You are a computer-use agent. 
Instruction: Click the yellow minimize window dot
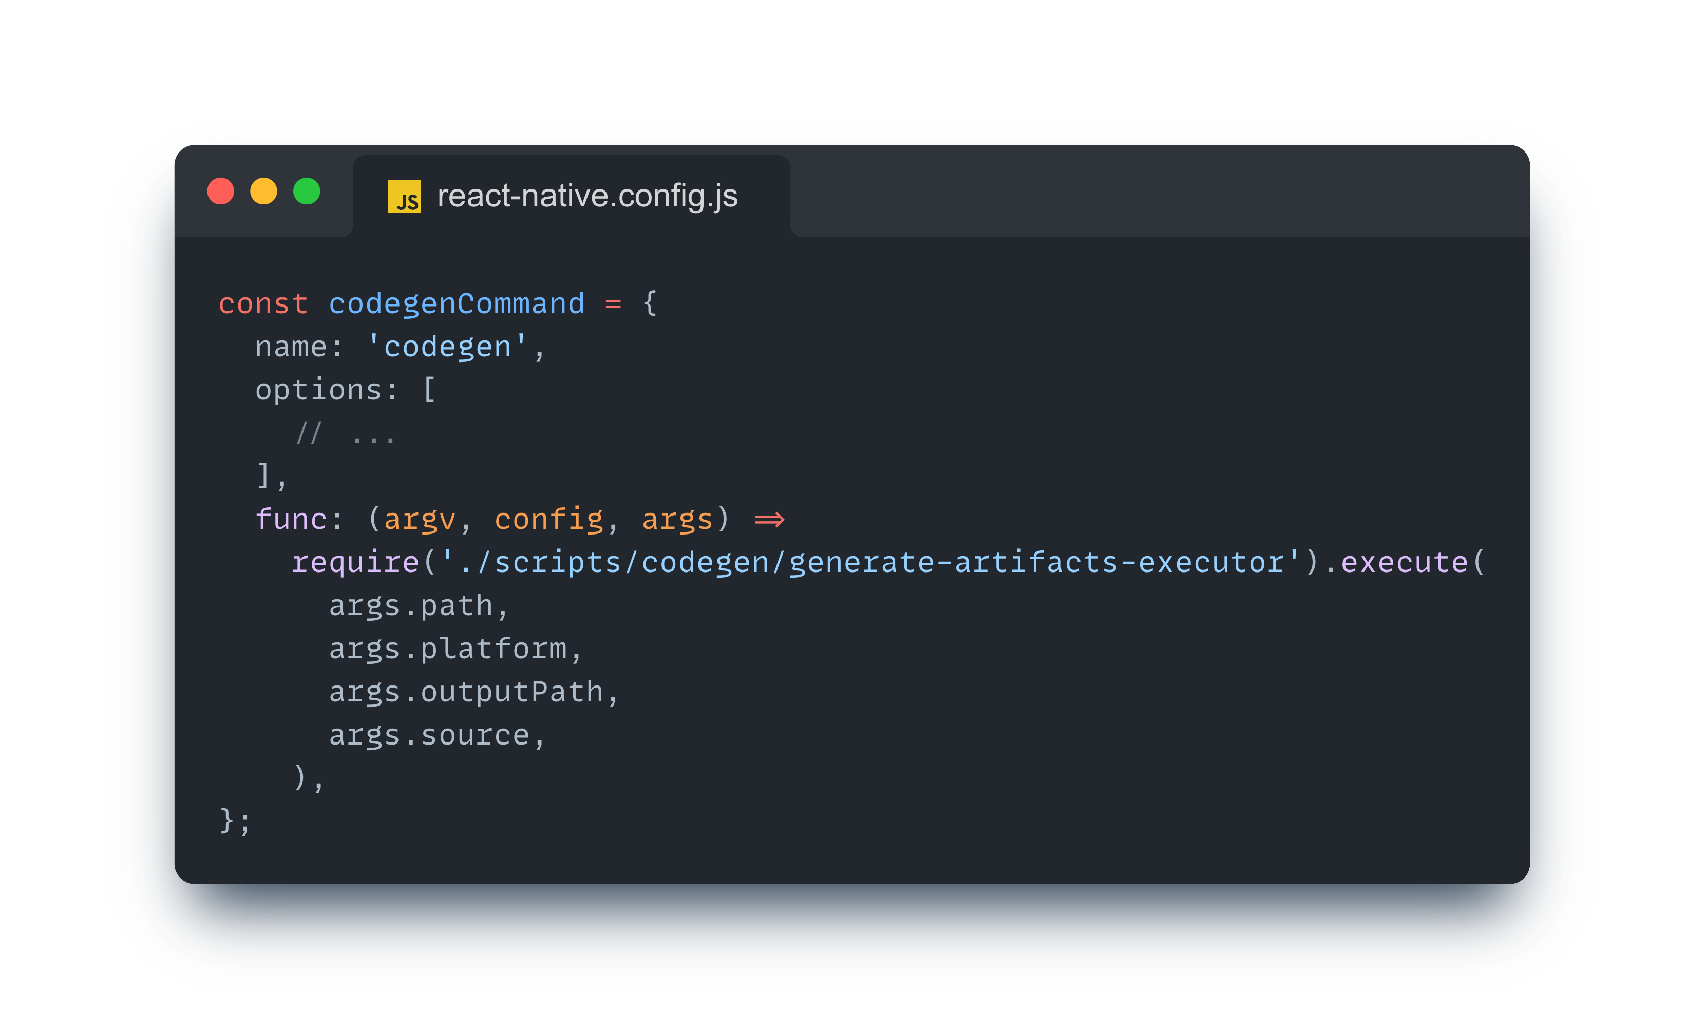263,191
